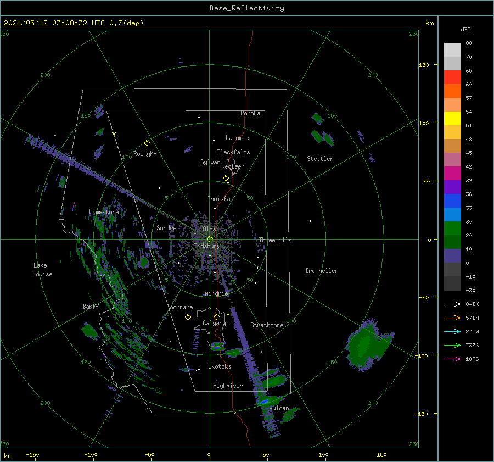Click the Airdrie label

[x=216, y=293]
